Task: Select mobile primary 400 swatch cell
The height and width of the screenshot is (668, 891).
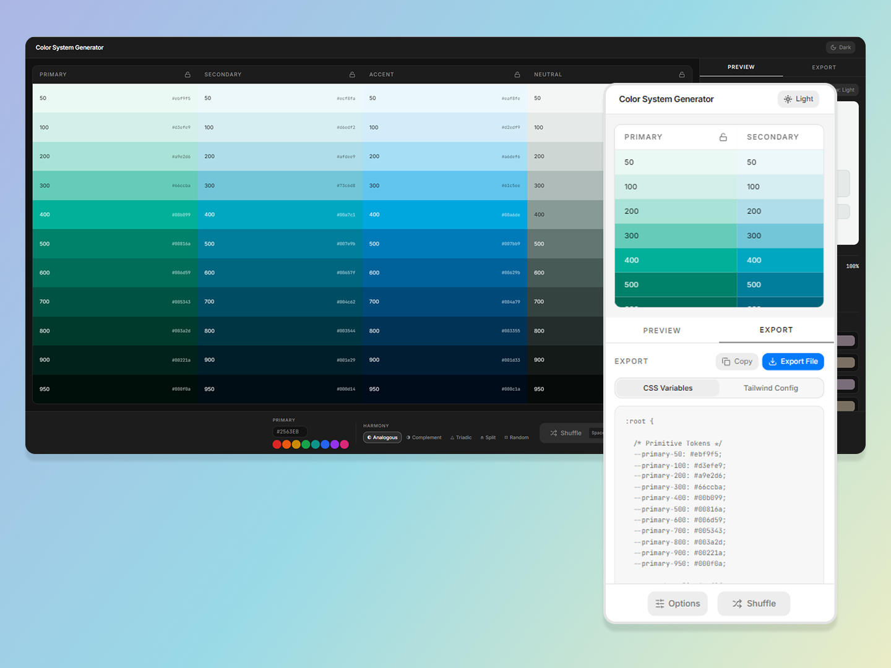Action: tap(676, 260)
